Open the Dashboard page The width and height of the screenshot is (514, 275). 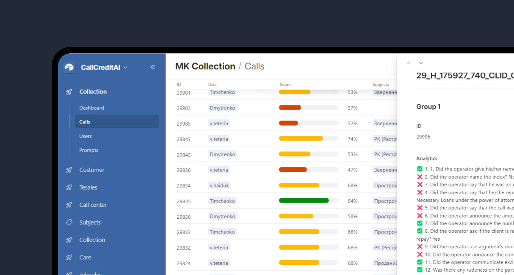(x=91, y=108)
